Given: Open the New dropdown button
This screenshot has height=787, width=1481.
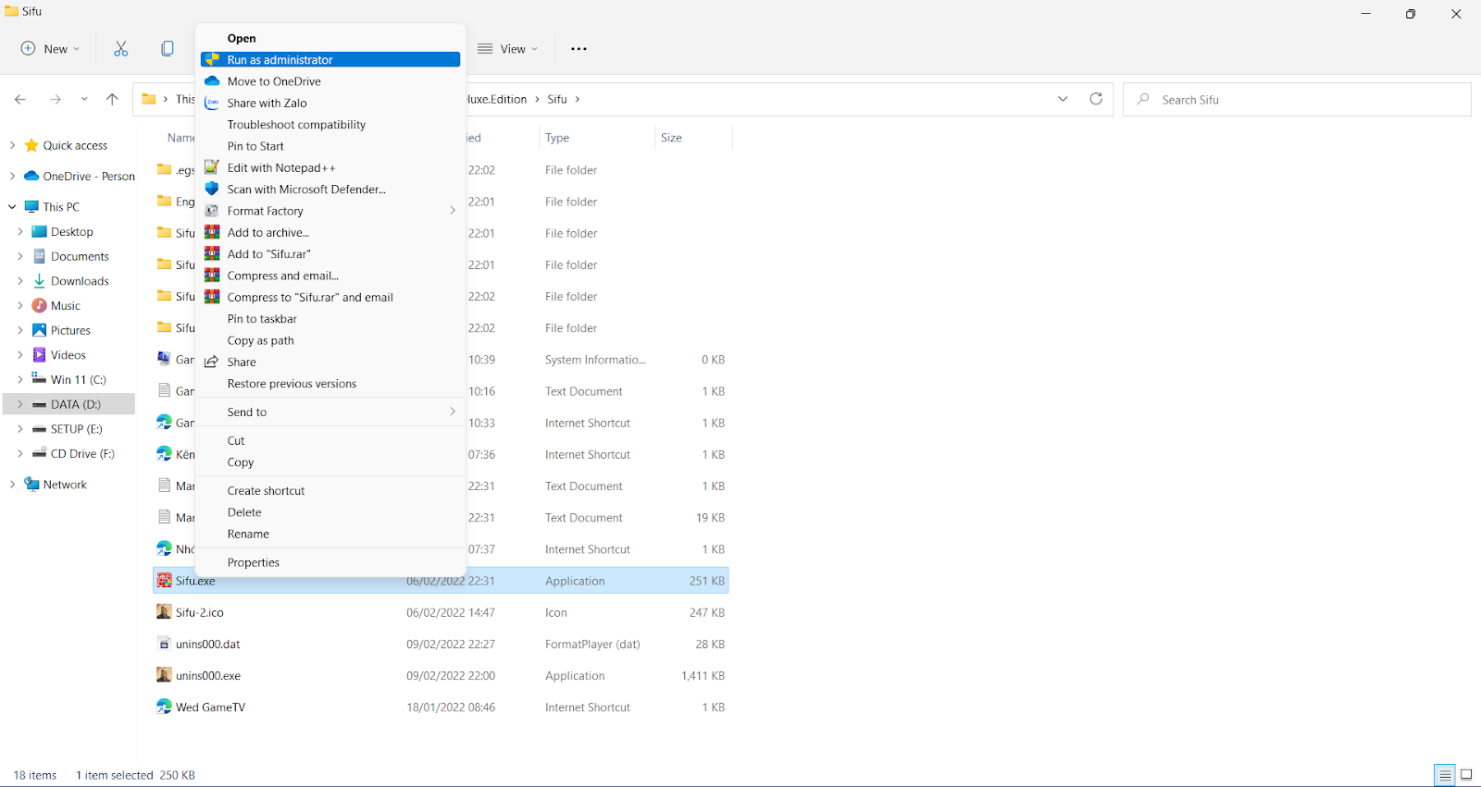Looking at the screenshot, I should pos(51,49).
